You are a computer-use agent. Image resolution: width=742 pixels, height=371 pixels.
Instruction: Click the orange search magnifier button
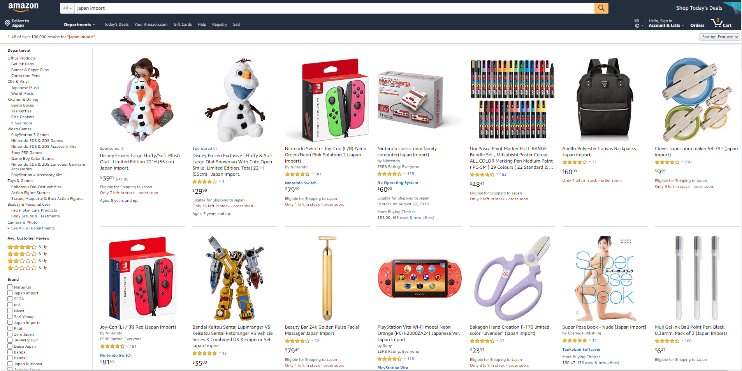(601, 8)
